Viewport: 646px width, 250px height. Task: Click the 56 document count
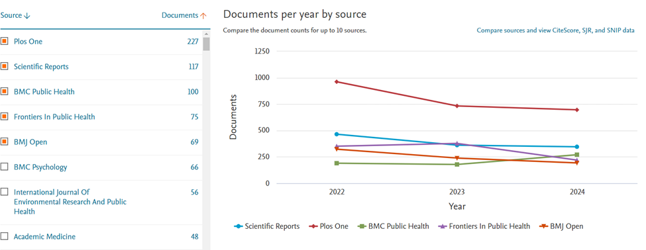tap(194, 192)
